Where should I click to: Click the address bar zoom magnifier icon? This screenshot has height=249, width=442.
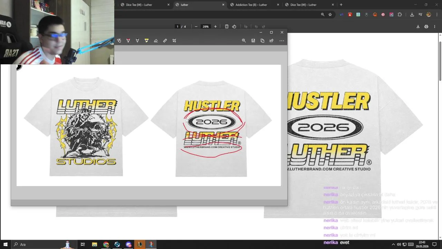323,15
